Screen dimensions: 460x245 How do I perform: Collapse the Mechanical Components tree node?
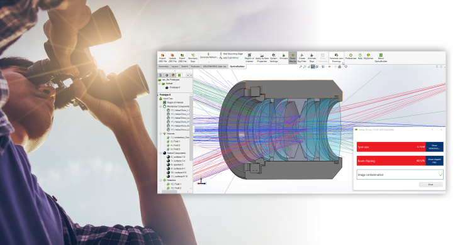tap(160, 107)
